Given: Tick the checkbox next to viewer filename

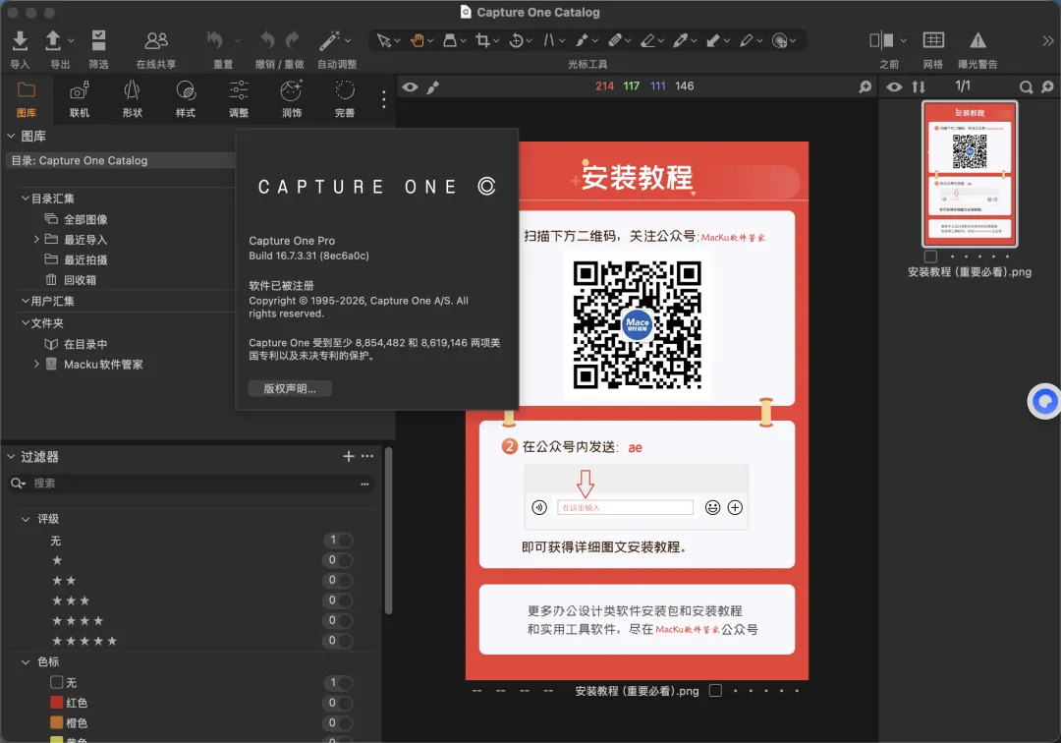Looking at the screenshot, I should pos(715,691).
